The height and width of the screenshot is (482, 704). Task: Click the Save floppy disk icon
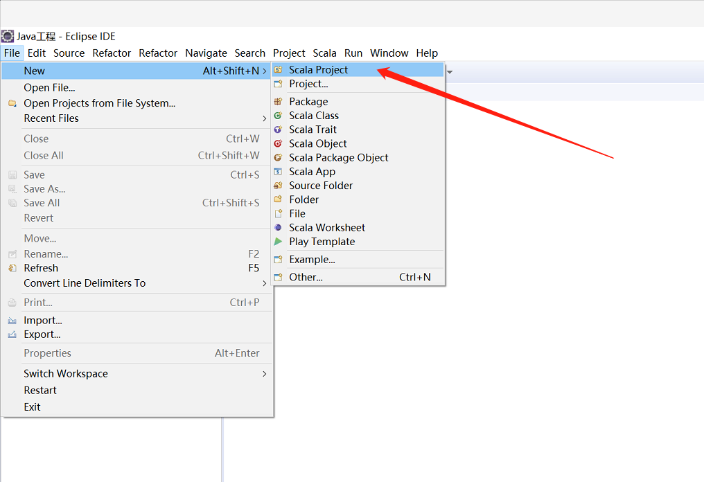pyautogui.click(x=12, y=175)
